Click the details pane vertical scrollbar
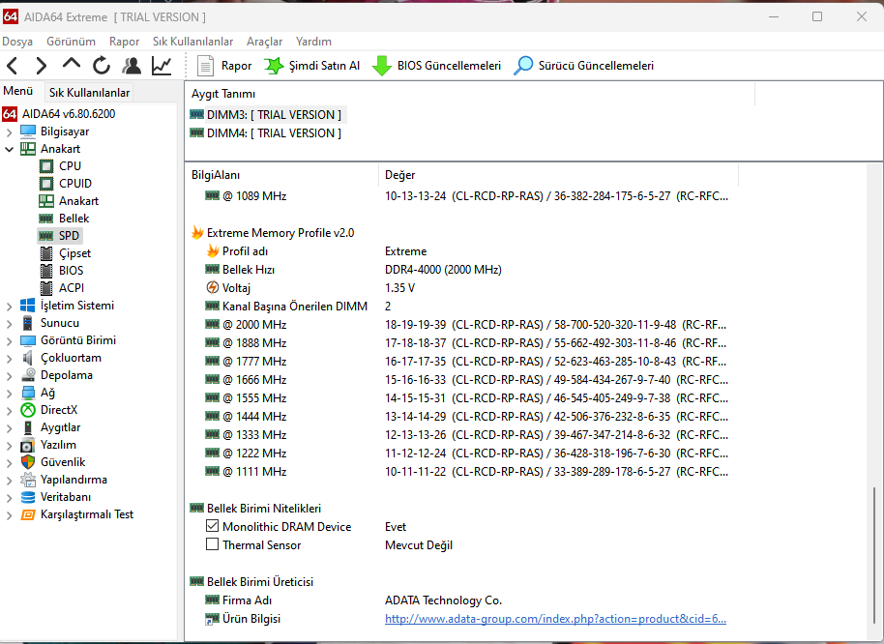 click(x=874, y=554)
